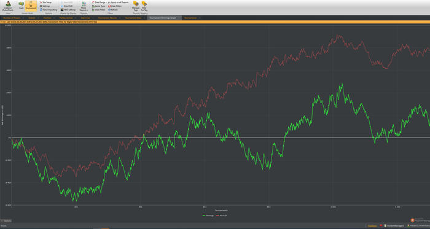Close the Overall tab
The image size is (430, 229).
[38, 18]
